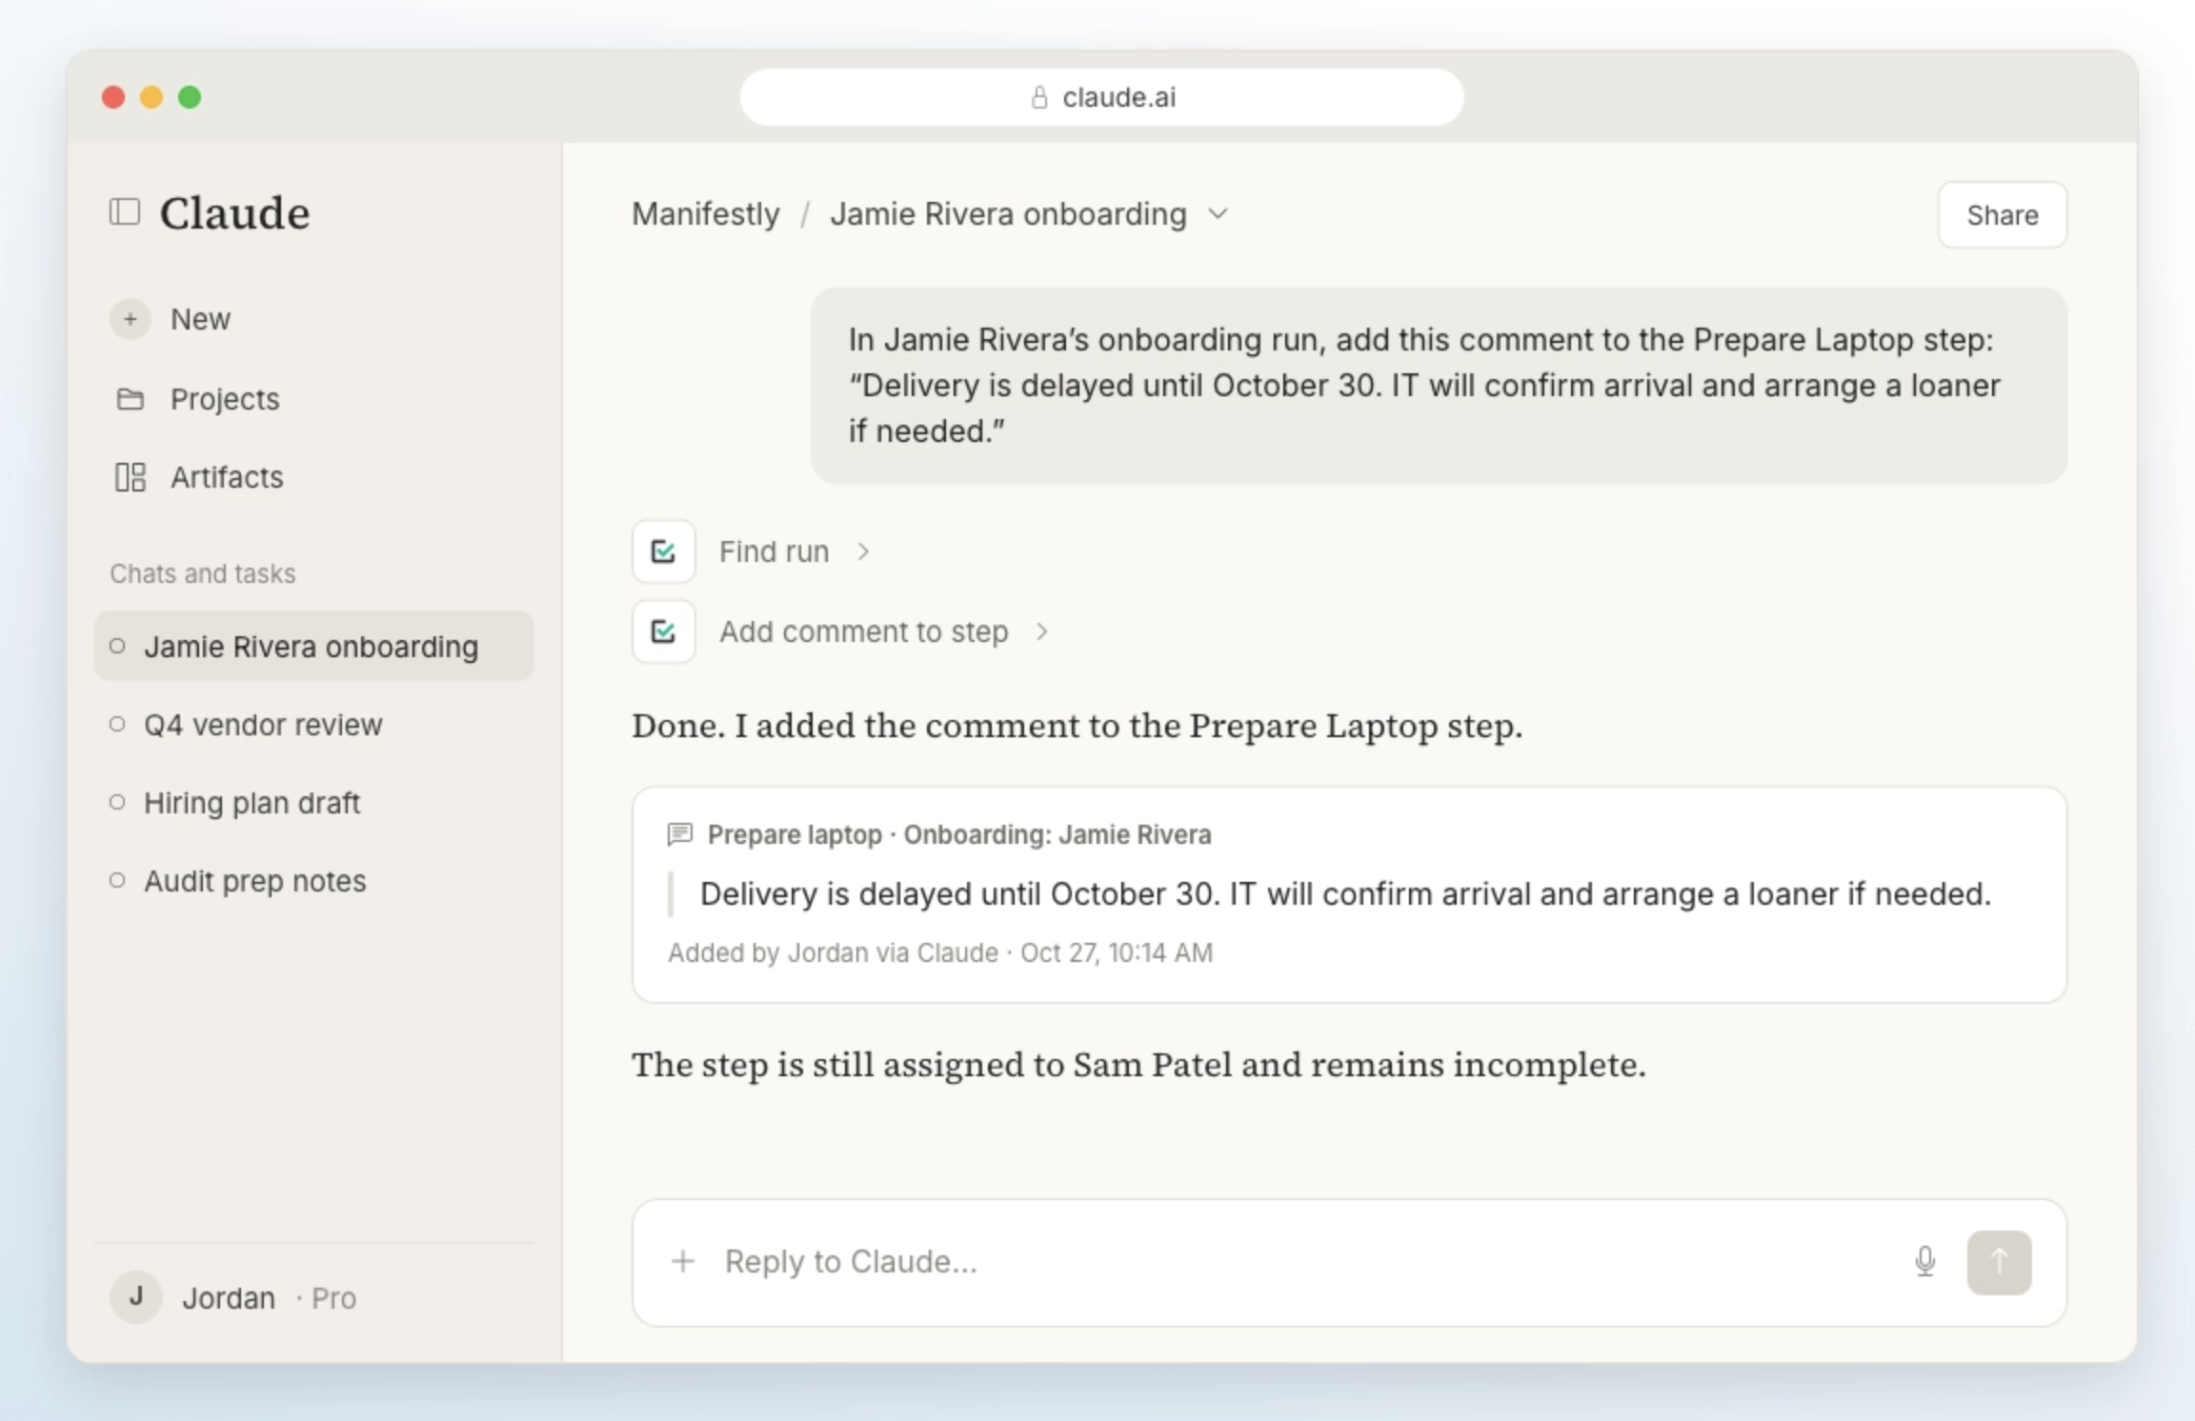Open the Audit prep notes chat
2195x1421 pixels.
pyautogui.click(x=314, y=880)
